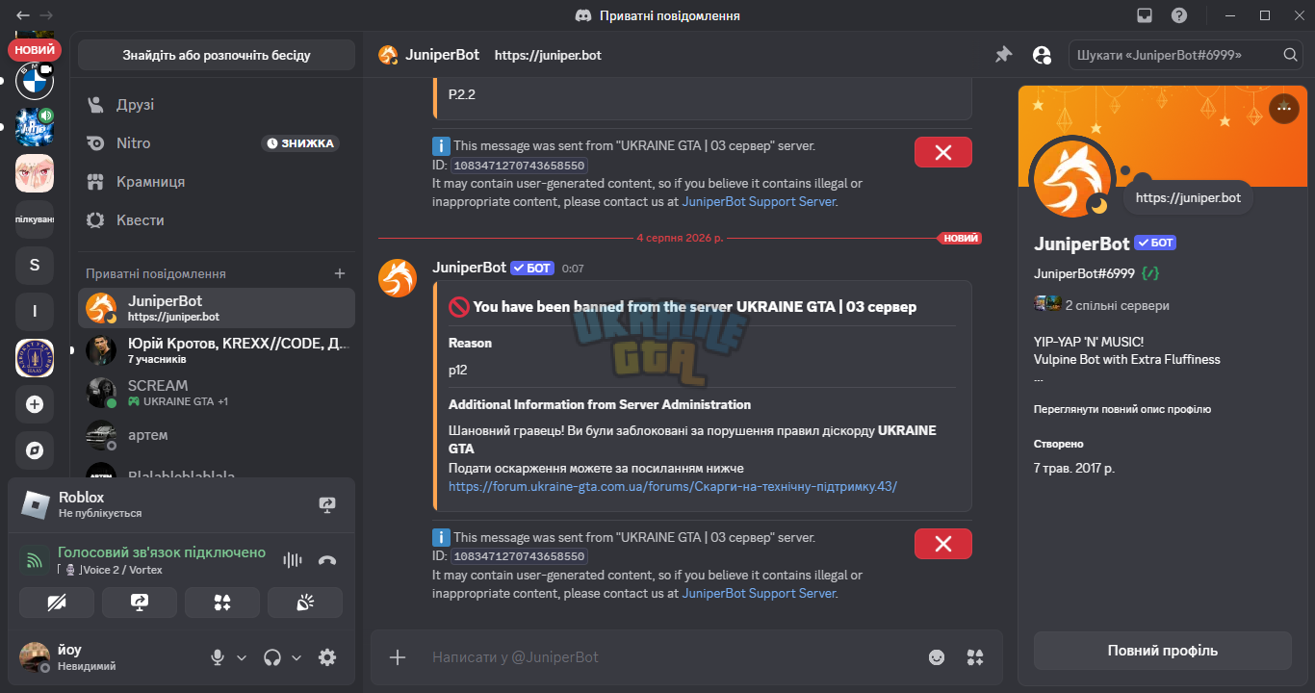
Task: Show pinned messages pin icon
Action: click(1003, 55)
